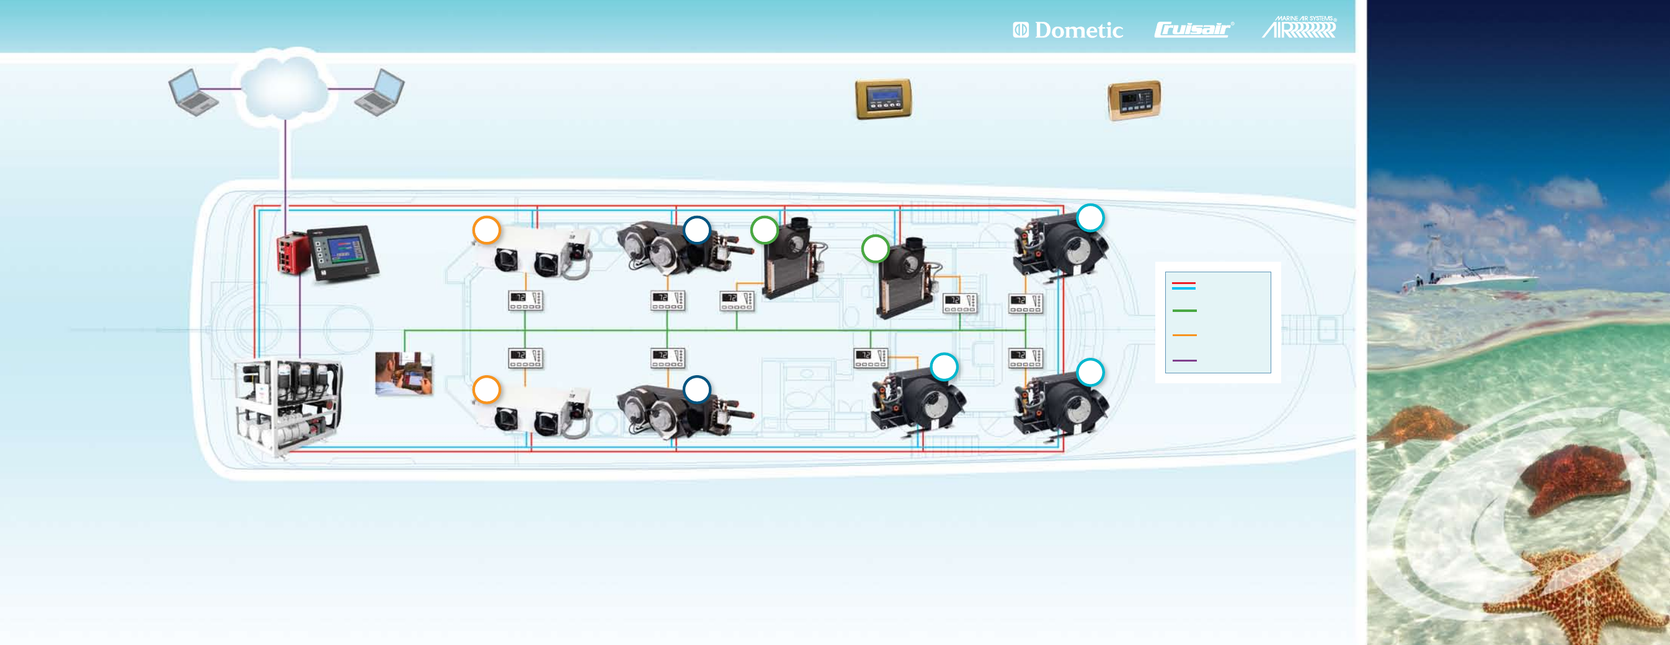Click the dark blue circle on lower dual blower
The width and height of the screenshot is (1670, 645).
coord(697,389)
